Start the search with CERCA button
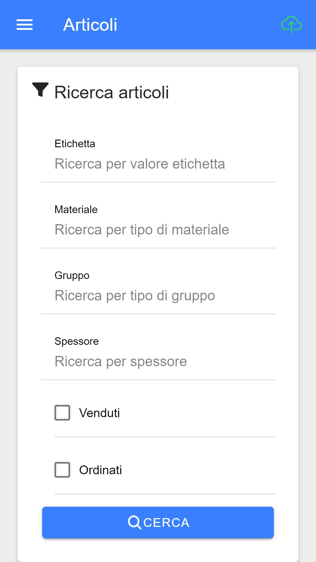Screen dimensions: 316x562 coord(158,522)
